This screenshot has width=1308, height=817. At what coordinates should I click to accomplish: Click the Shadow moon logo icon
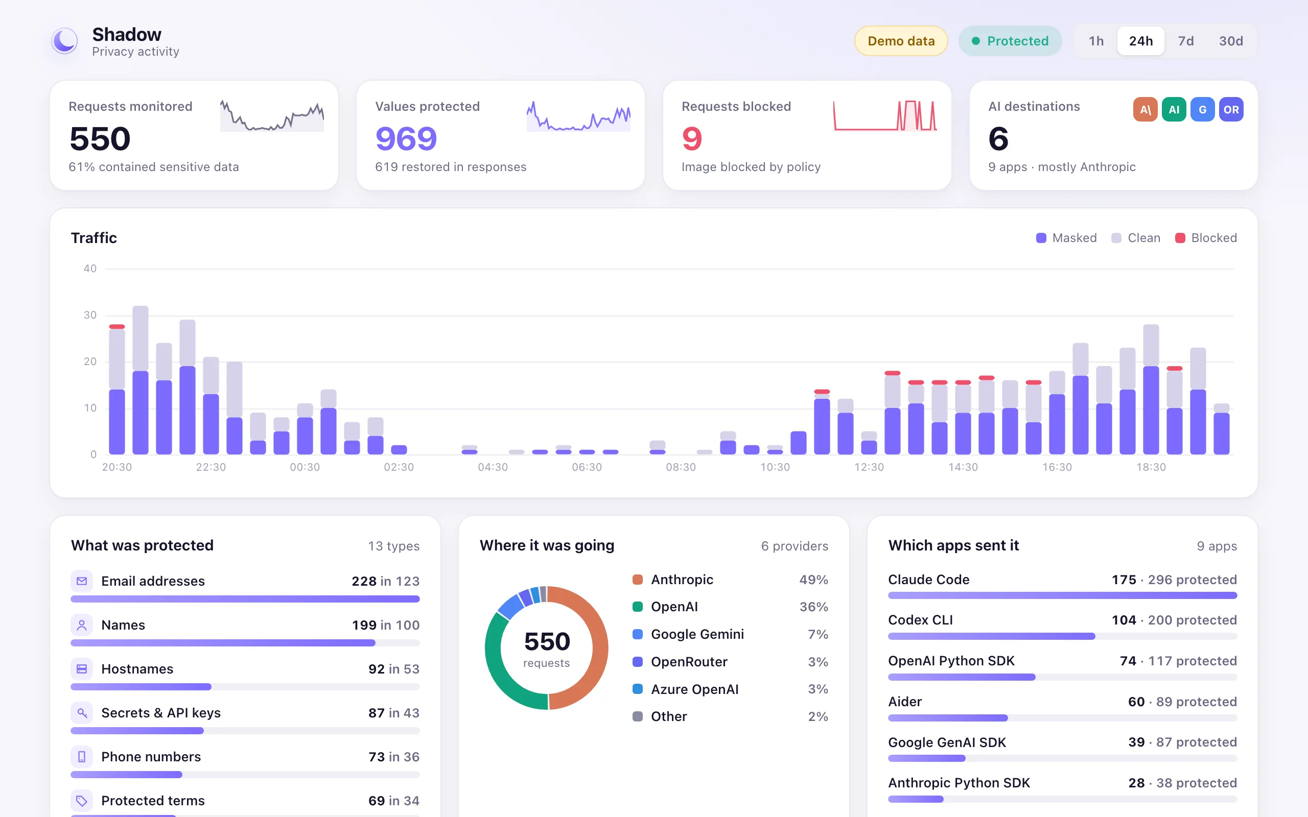(x=64, y=41)
